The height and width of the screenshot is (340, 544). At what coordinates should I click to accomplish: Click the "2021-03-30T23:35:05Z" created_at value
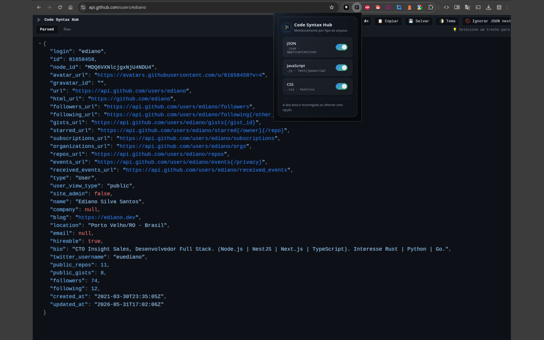coord(129,296)
